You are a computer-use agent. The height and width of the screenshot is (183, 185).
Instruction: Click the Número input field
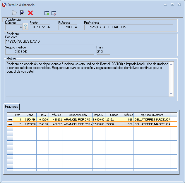(x=14, y=27)
